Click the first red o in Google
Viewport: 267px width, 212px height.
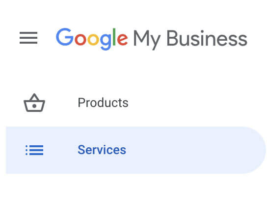[80, 39]
